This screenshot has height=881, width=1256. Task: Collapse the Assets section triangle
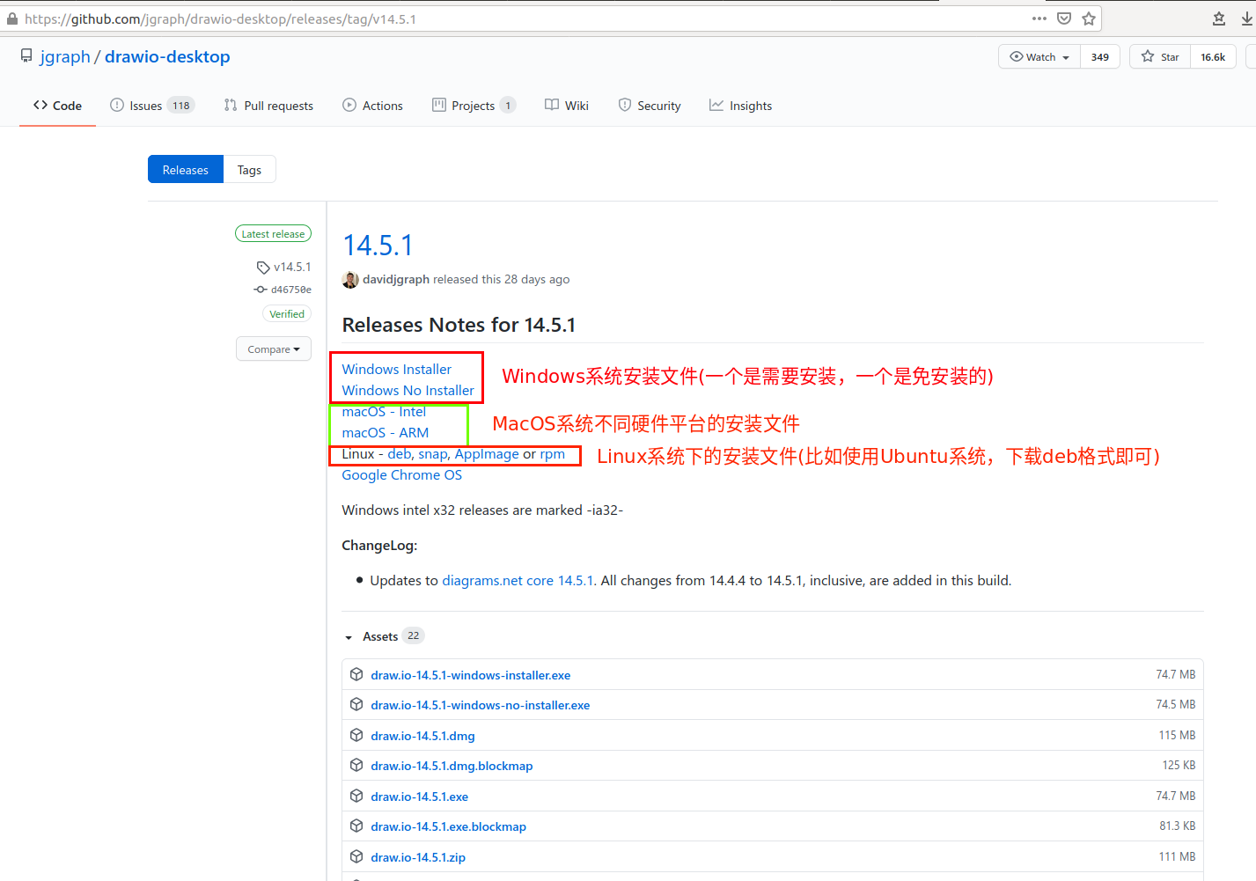[349, 637]
